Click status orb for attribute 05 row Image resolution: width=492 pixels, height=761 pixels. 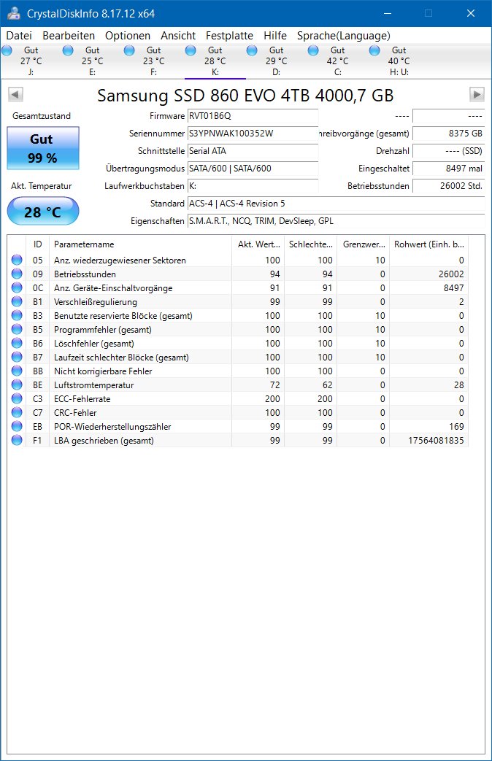tap(17, 260)
